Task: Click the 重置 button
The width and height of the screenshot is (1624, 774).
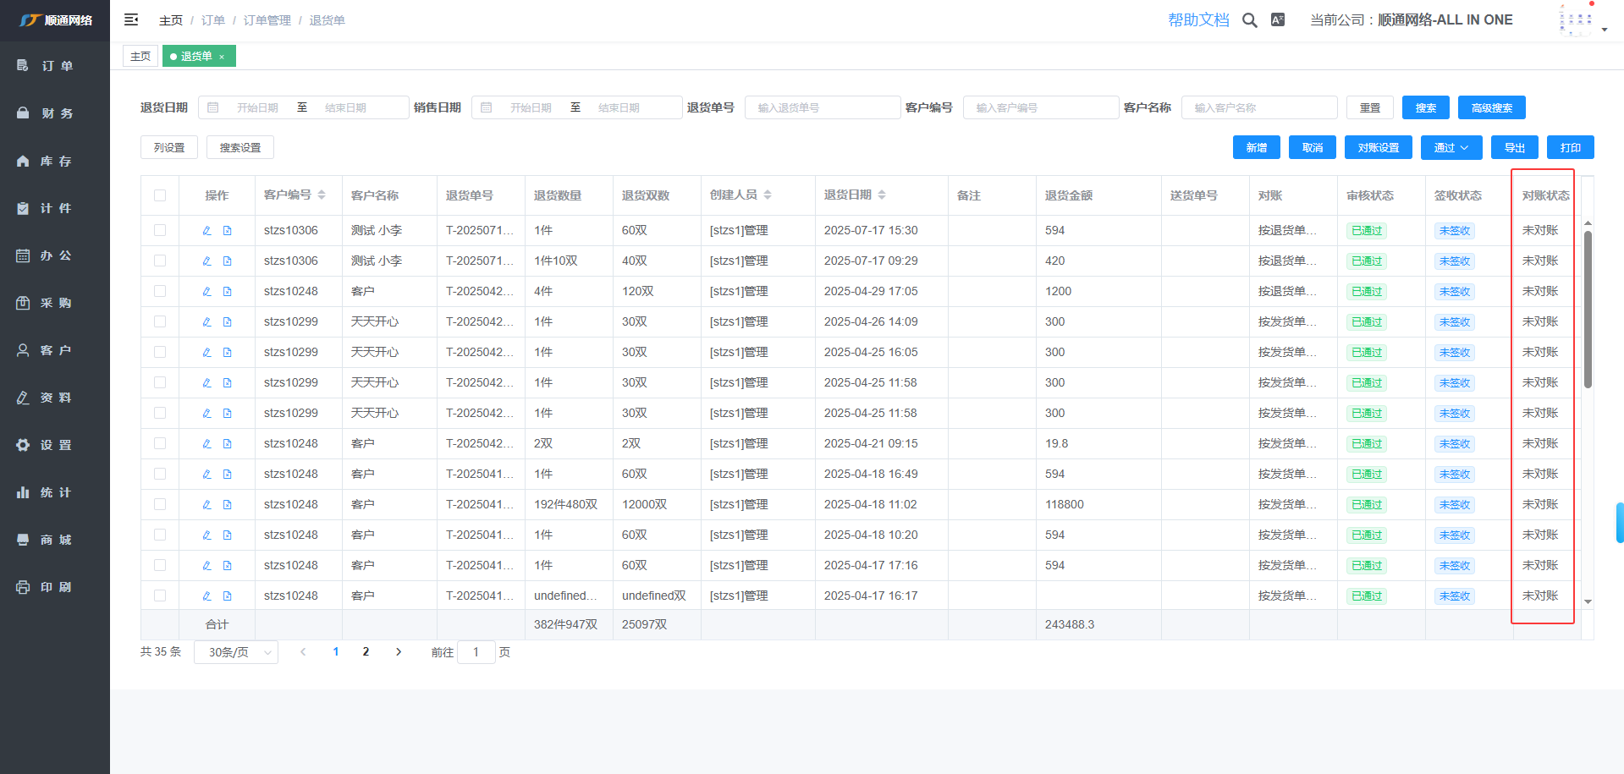Action: [1370, 107]
